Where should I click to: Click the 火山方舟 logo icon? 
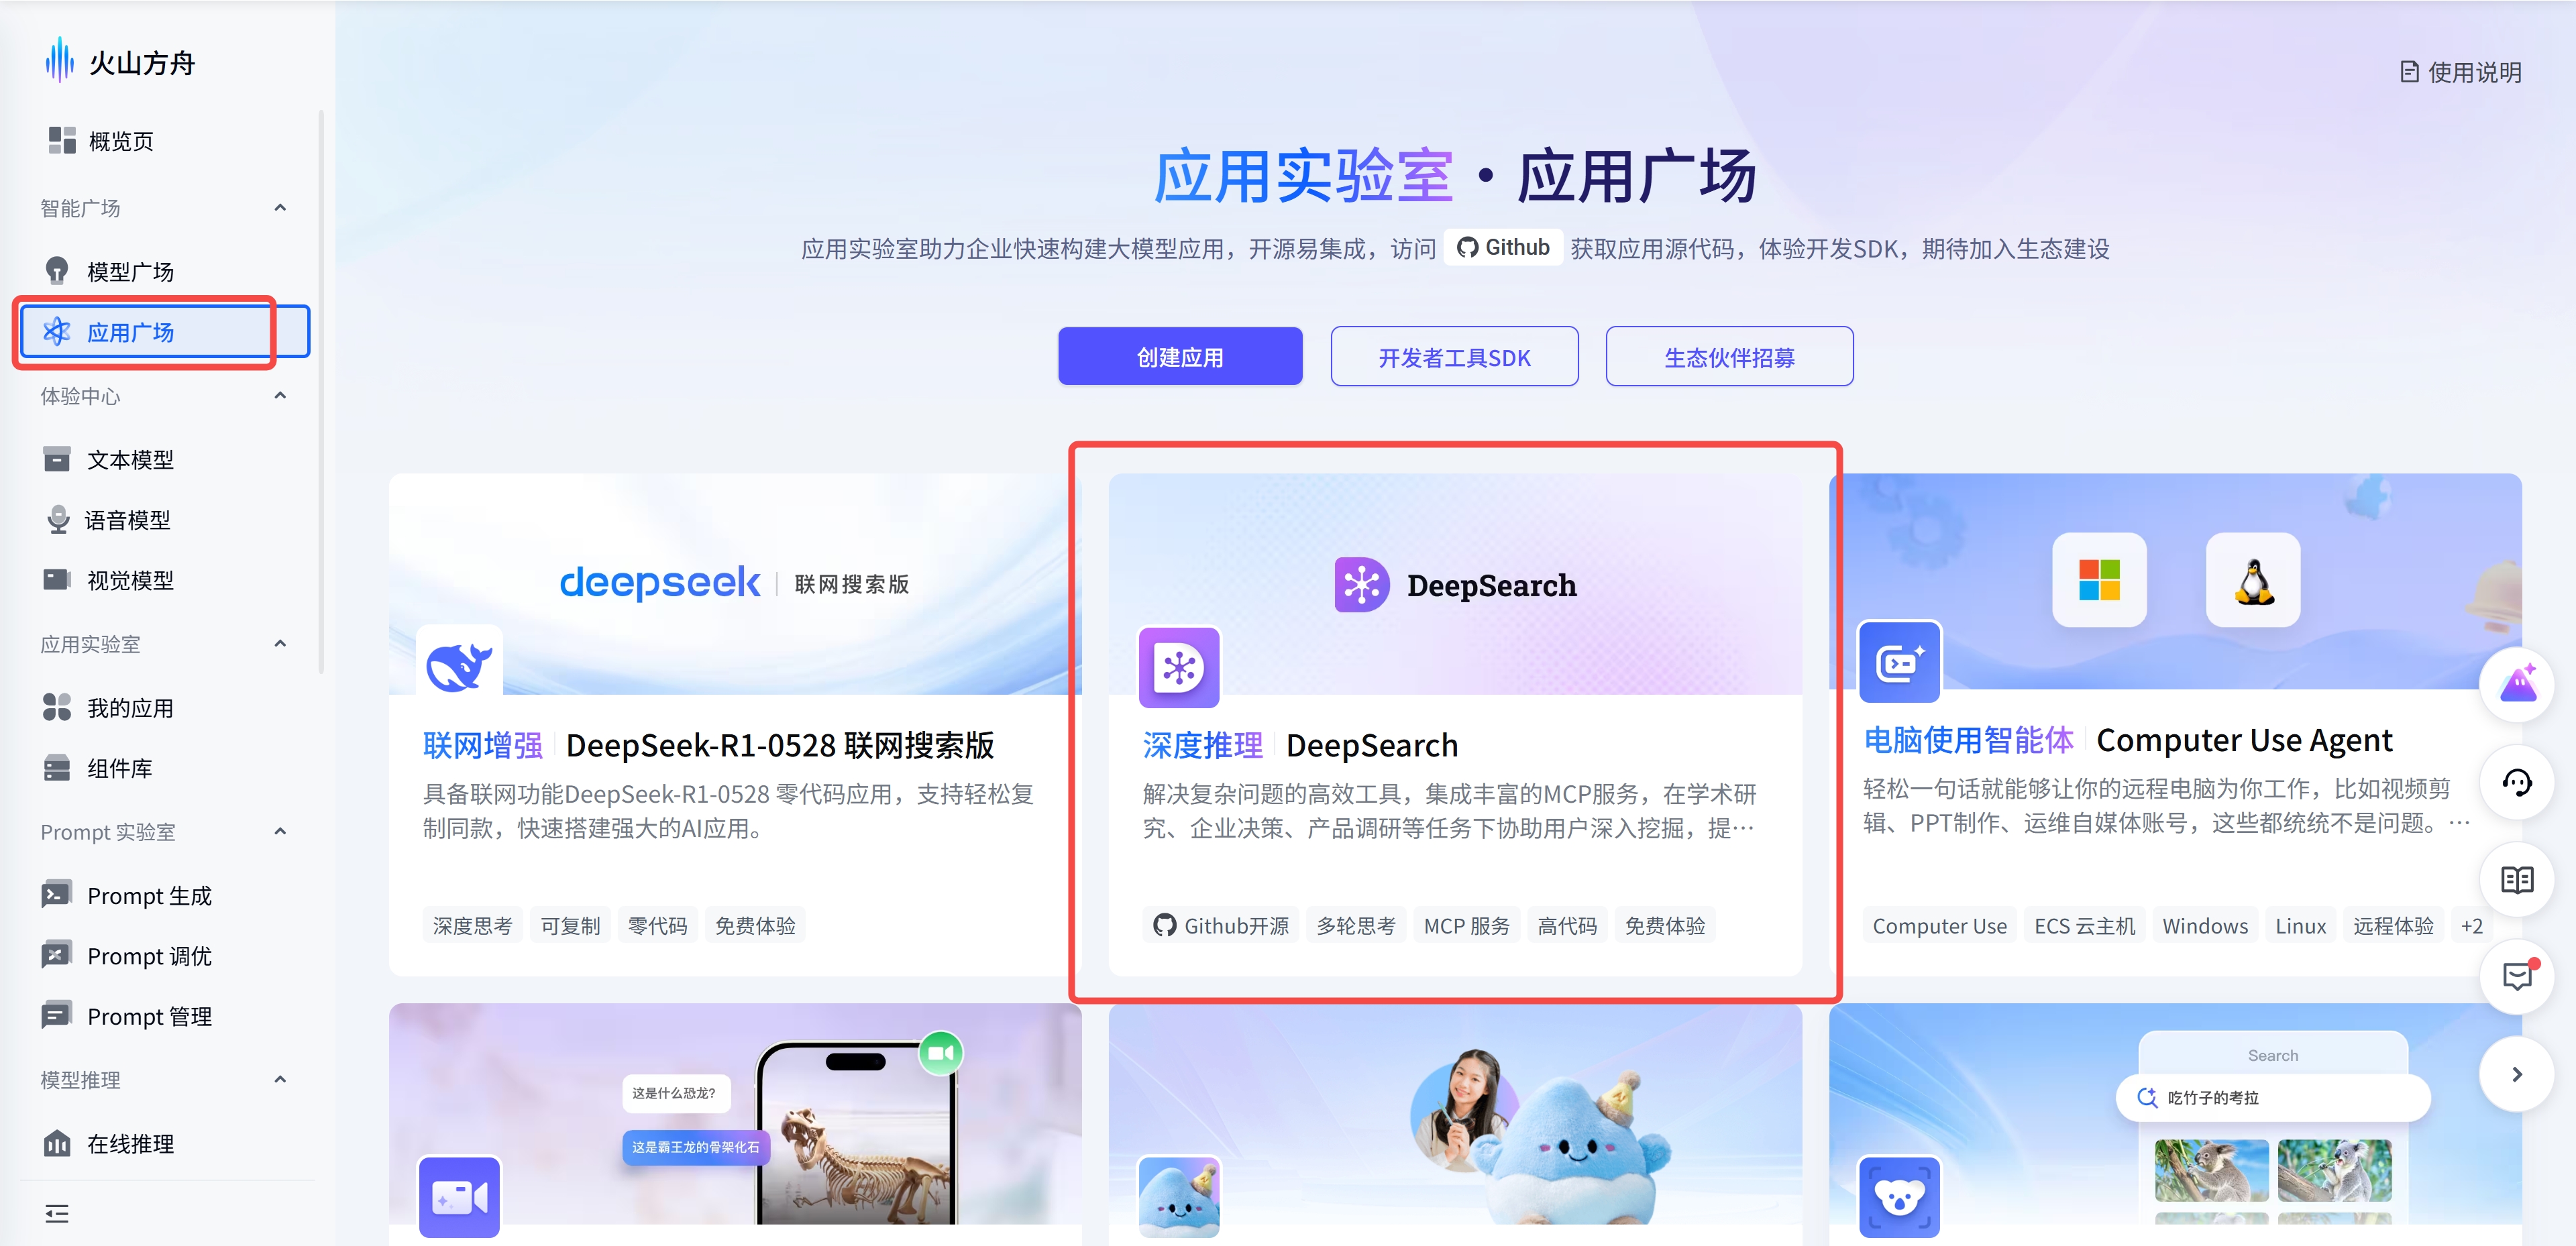click(59, 61)
